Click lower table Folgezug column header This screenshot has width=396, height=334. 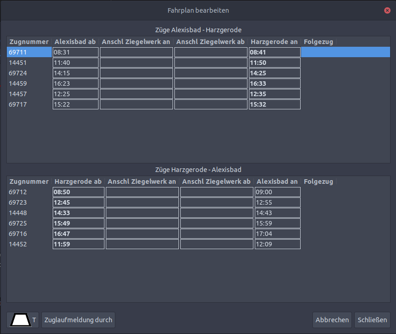tap(318, 182)
